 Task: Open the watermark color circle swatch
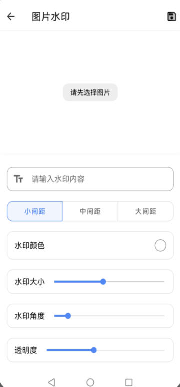point(160,246)
